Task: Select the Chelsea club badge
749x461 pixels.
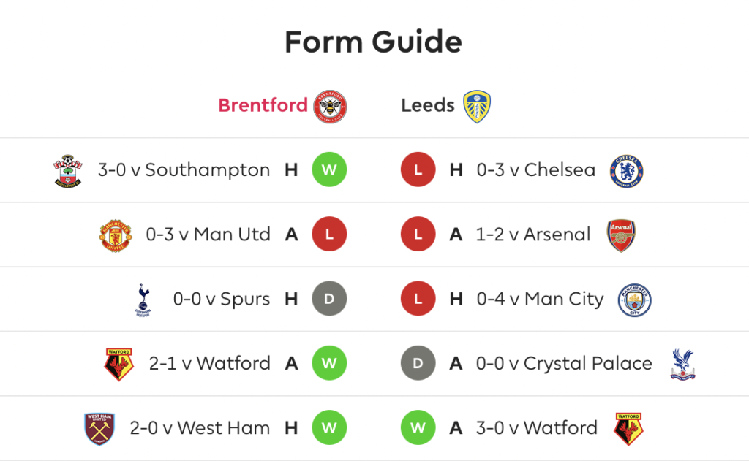Action: [x=627, y=171]
